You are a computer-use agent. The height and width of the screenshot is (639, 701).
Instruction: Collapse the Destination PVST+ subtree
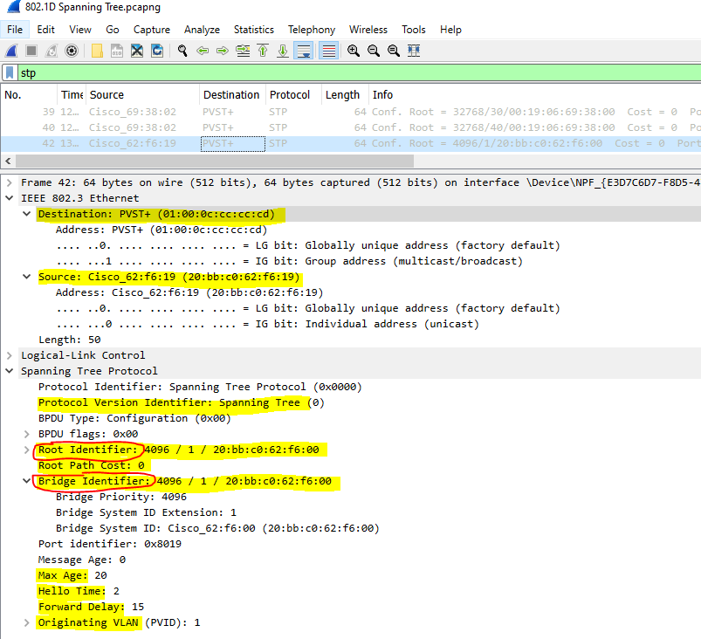(27, 214)
